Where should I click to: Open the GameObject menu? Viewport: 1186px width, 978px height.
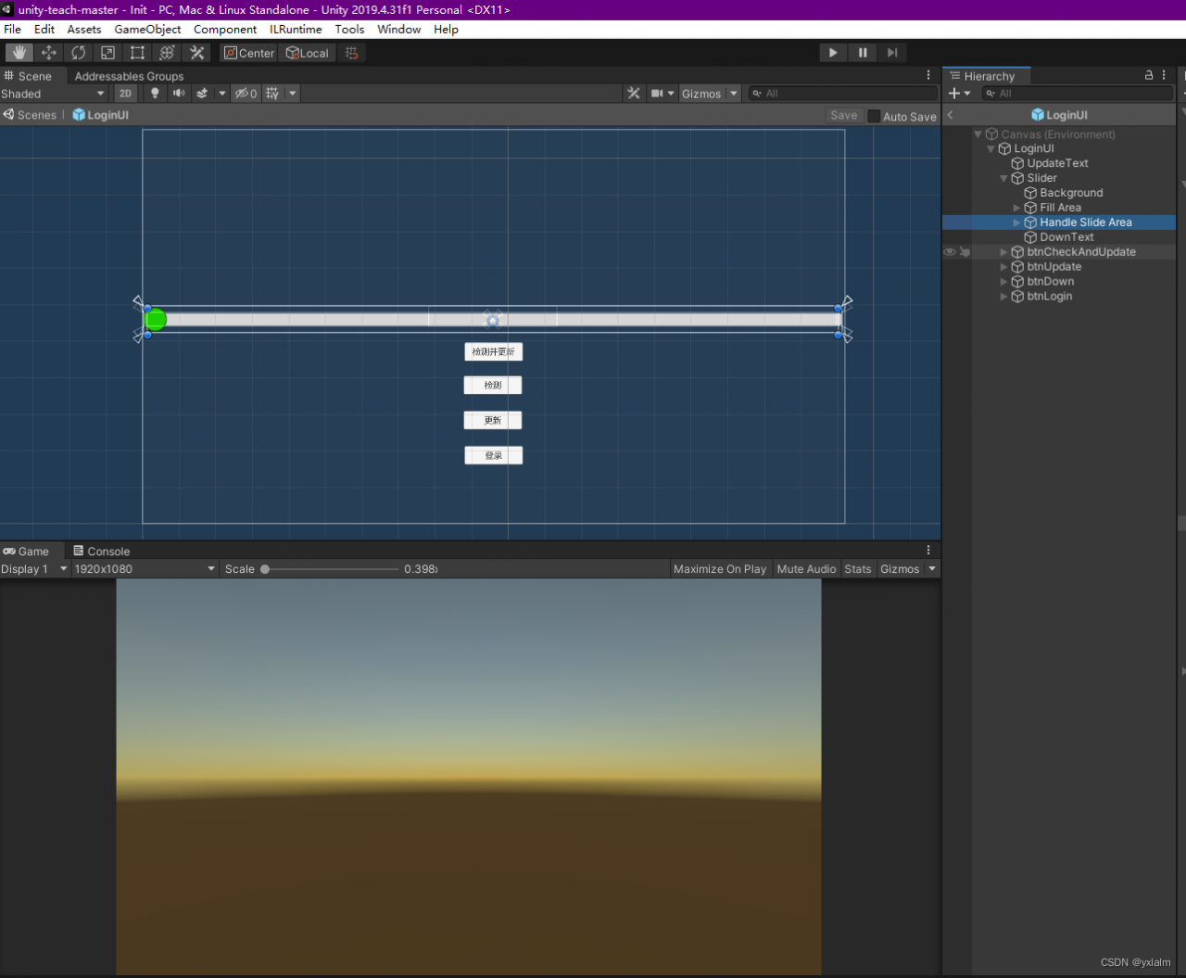(147, 30)
